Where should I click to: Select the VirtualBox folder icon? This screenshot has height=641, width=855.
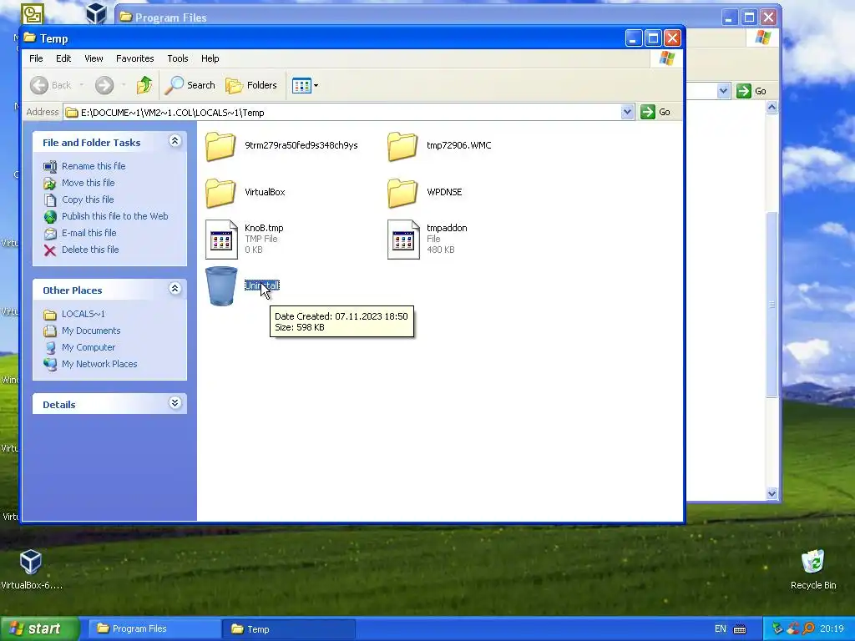click(220, 193)
